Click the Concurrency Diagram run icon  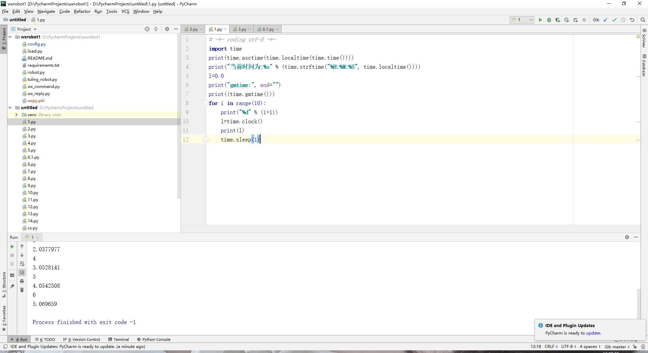[x=575, y=20]
